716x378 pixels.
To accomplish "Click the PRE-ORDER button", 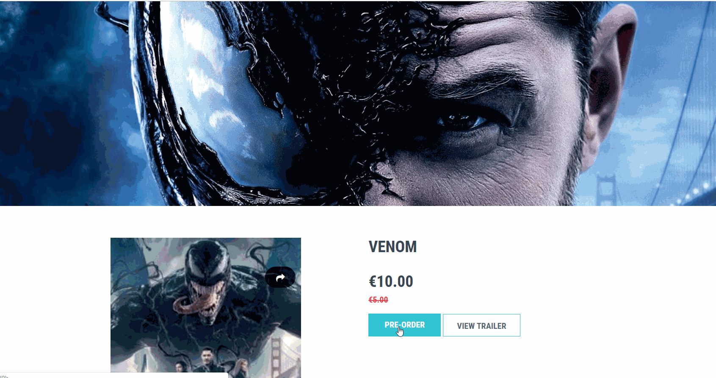I will point(404,325).
